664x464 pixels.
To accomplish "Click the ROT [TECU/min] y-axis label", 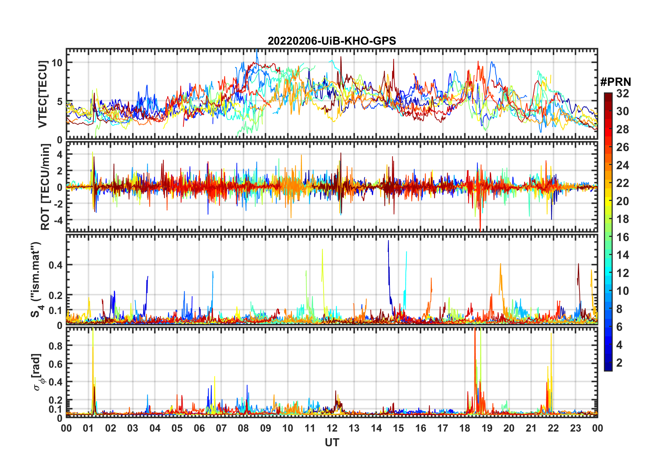I will click(45, 187).
